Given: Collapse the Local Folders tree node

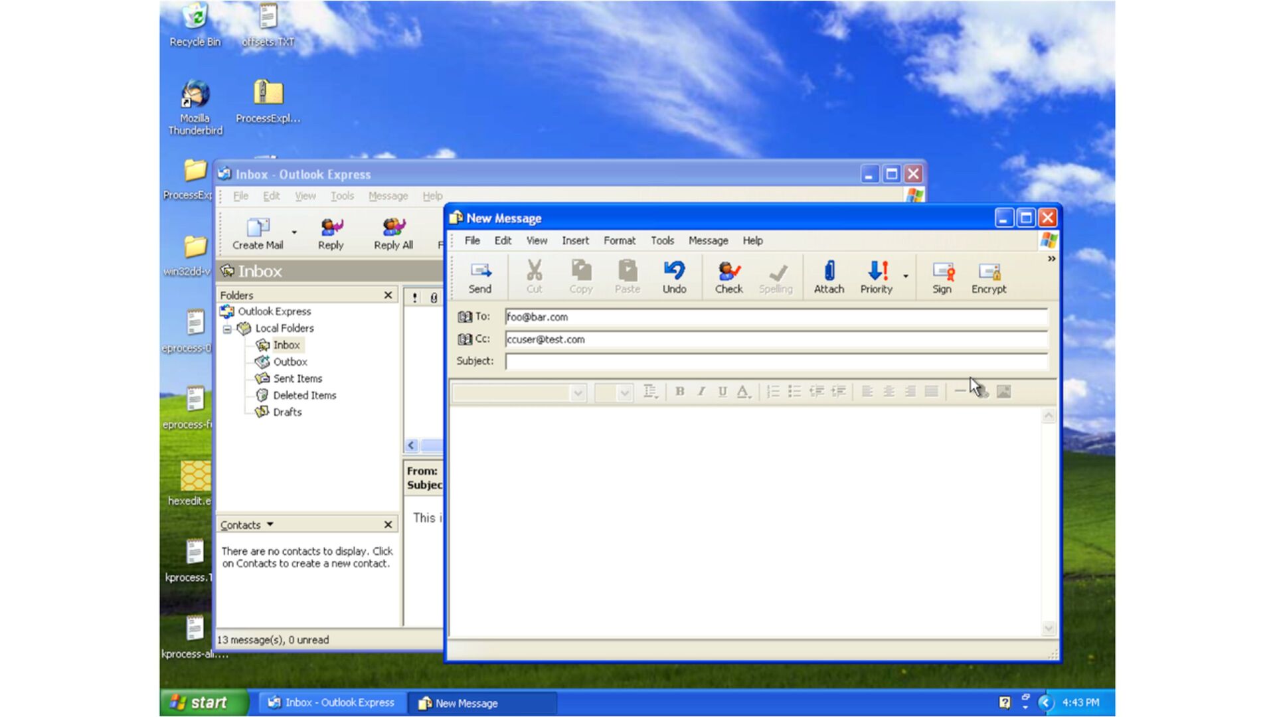Looking at the screenshot, I should [227, 329].
